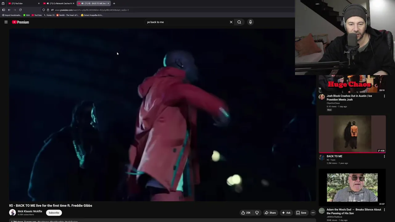Open Huge Chaos video thumbnail
The width and height of the screenshot is (395, 222).
point(352,84)
